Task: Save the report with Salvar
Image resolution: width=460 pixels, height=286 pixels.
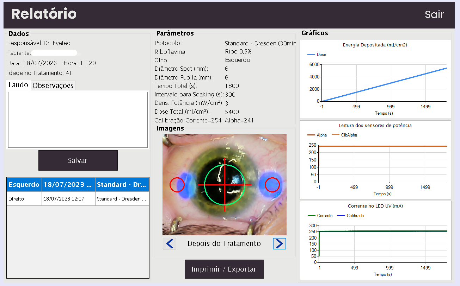Action: coord(78,160)
